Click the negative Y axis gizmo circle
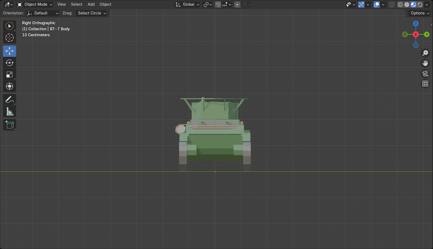433x249 pixels. (405, 34)
